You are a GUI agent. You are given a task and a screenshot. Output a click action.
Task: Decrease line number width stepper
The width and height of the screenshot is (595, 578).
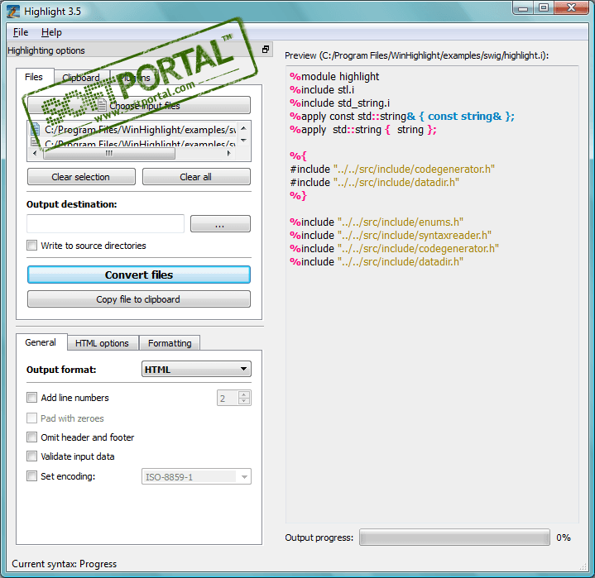244,401
